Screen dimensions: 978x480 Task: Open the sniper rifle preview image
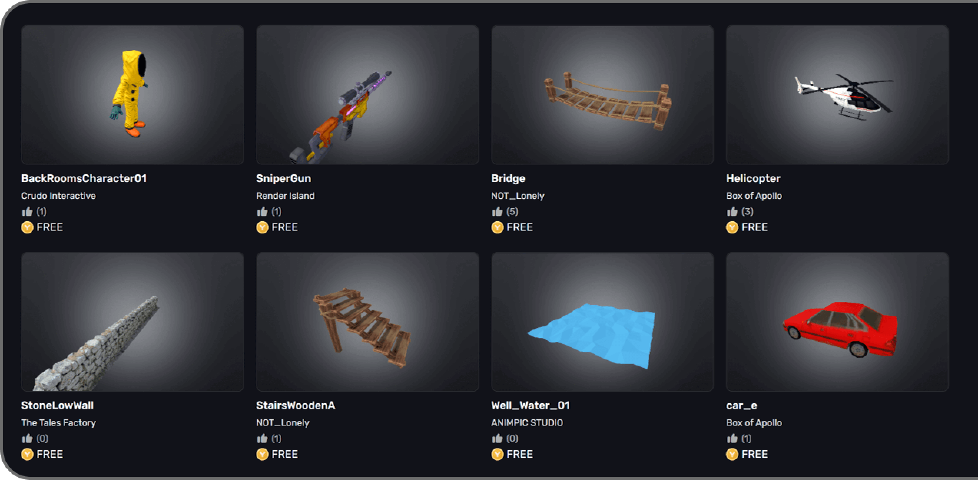coord(368,95)
